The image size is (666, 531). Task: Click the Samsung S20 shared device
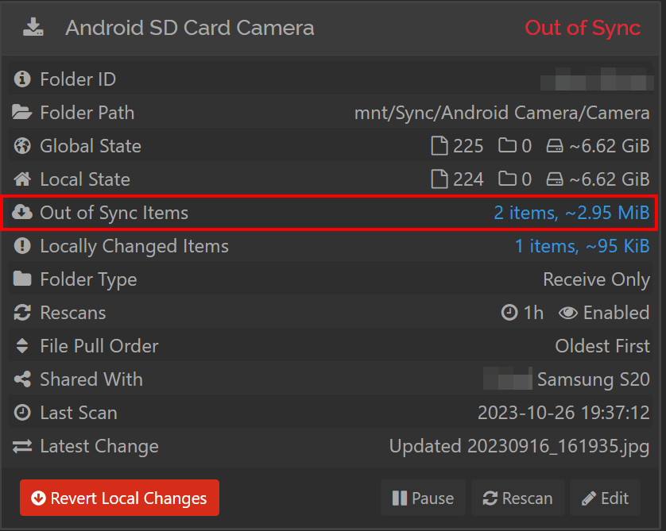pos(594,379)
